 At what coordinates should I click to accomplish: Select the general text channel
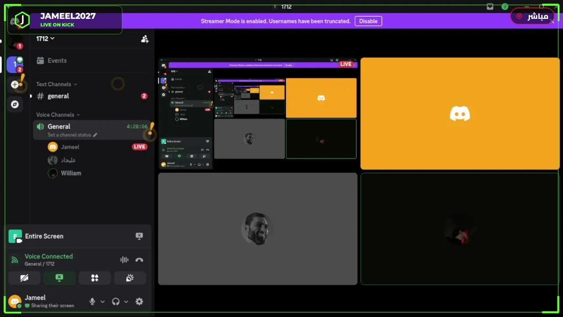(91, 96)
